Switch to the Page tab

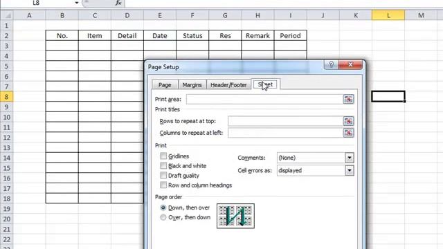[x=165, y=84]
